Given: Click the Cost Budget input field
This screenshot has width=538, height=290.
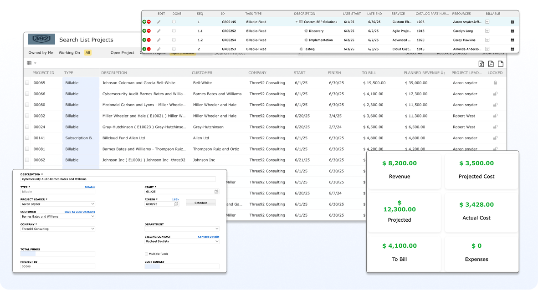Looking at the screenshot, I should [182, 266].
